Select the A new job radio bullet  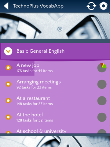(8, 68)
